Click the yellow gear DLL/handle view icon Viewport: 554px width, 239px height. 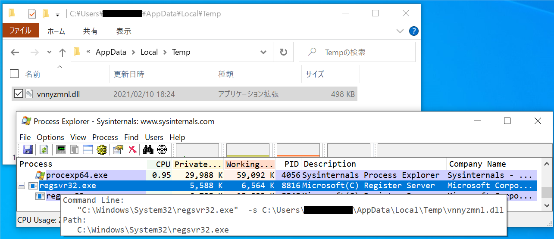tap(102, 150)
